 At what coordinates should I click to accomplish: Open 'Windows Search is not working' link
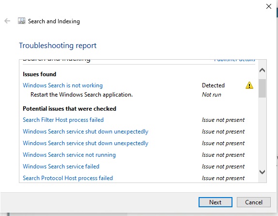[63, 85]
